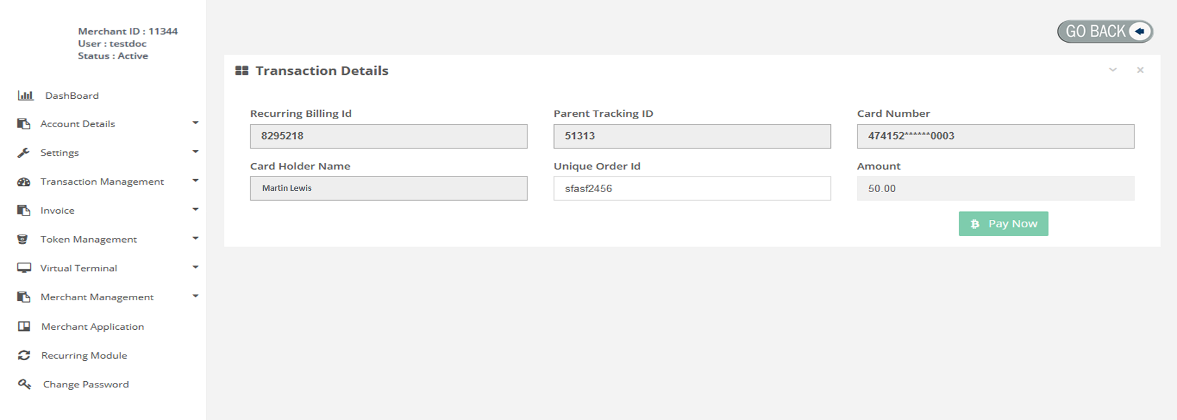Click the Amount input field

[995, 188]
